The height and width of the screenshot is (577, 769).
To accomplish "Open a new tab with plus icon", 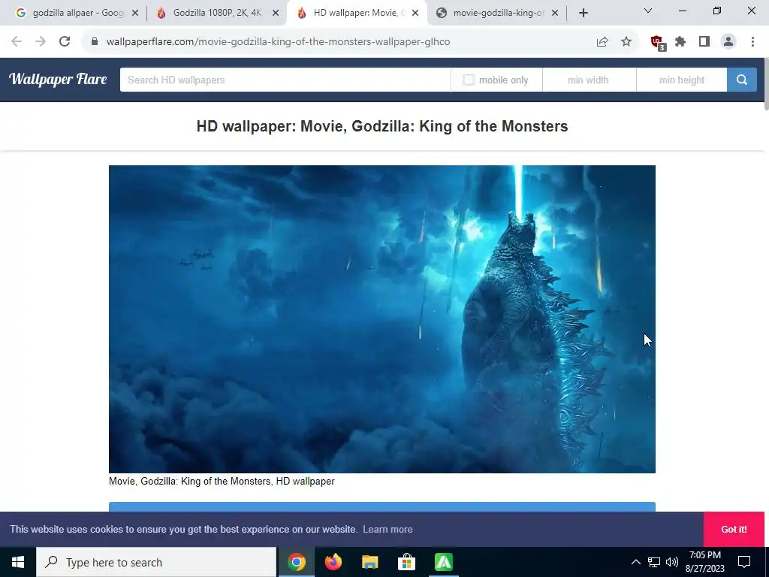I will coord(583,13).
